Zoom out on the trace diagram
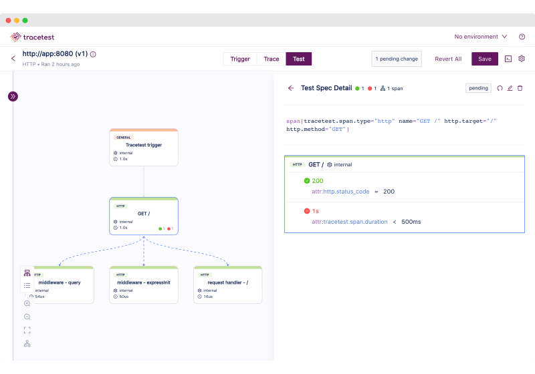 pyautogui.click(x=27, y=317)
